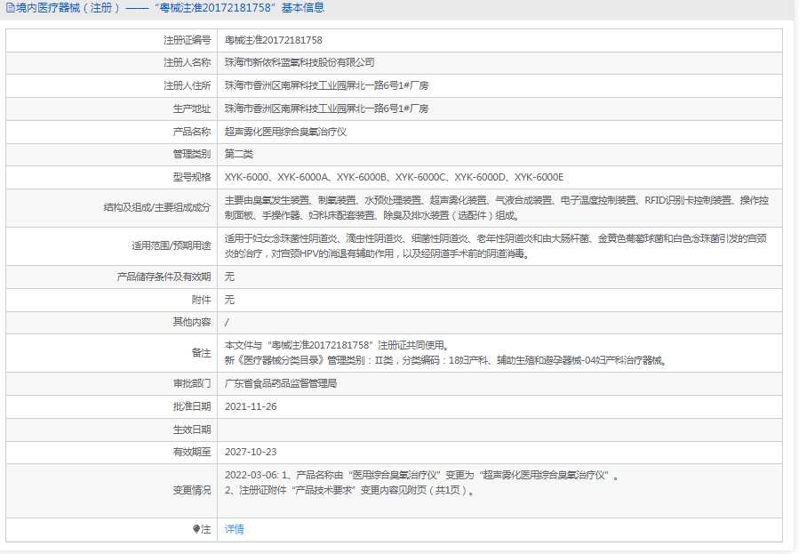This screenshot has height=554, width=799.
Task: Select the expiry date 2027-10-23
Action: (x=251, y=452)
